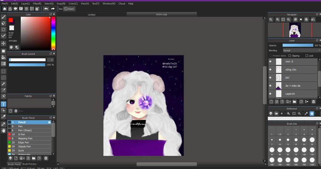
Task: Click the Navigator flip view icon
Action: click(313, 19)
